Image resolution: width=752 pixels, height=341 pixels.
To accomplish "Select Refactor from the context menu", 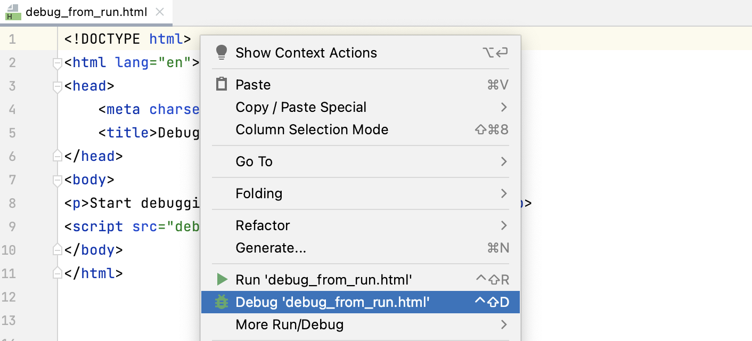I will click(263, 225).
